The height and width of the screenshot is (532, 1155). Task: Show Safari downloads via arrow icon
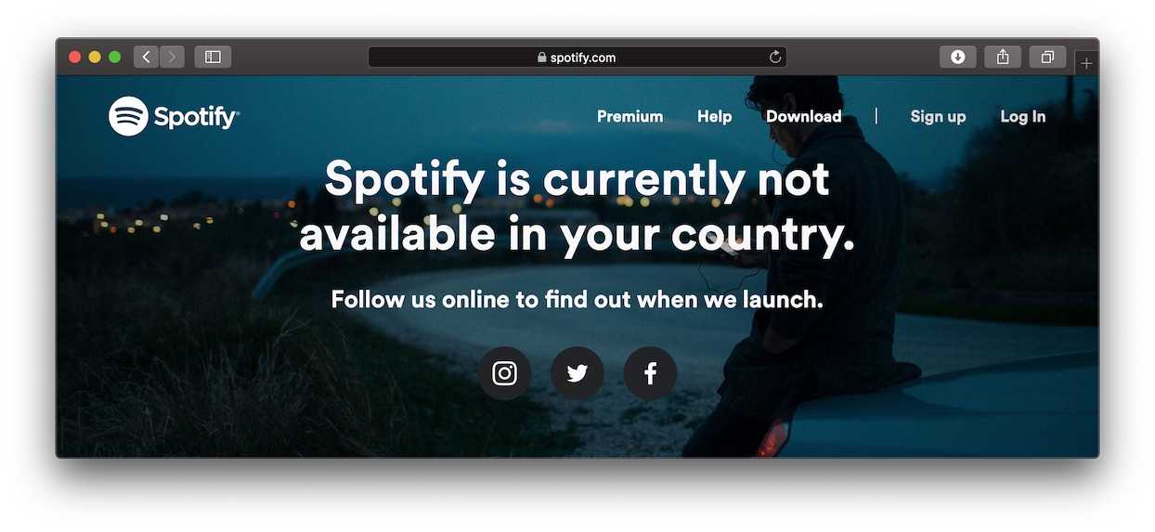click(x=957, y=57)
